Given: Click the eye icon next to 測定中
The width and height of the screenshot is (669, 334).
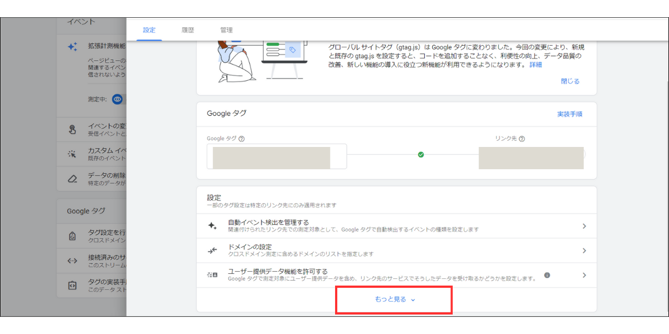Looking at the screenshot, I should 117,99.
